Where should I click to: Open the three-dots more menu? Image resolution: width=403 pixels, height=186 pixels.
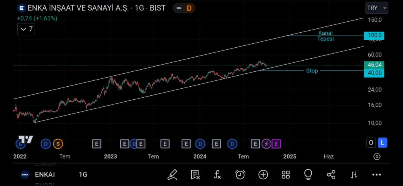(x=377, y=175)
